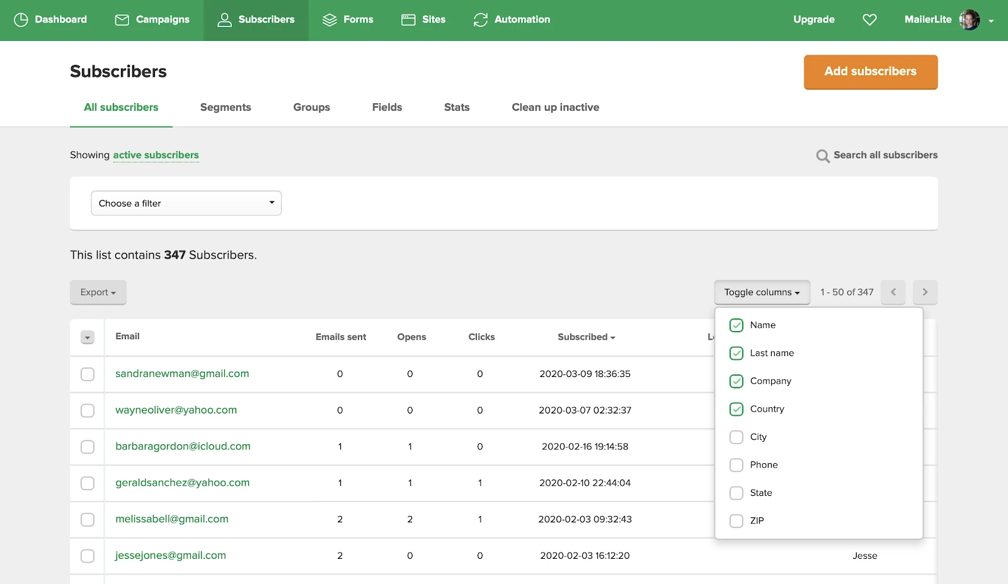
Task: Open the Choose a filter dropdown
Action: point(186,203)
